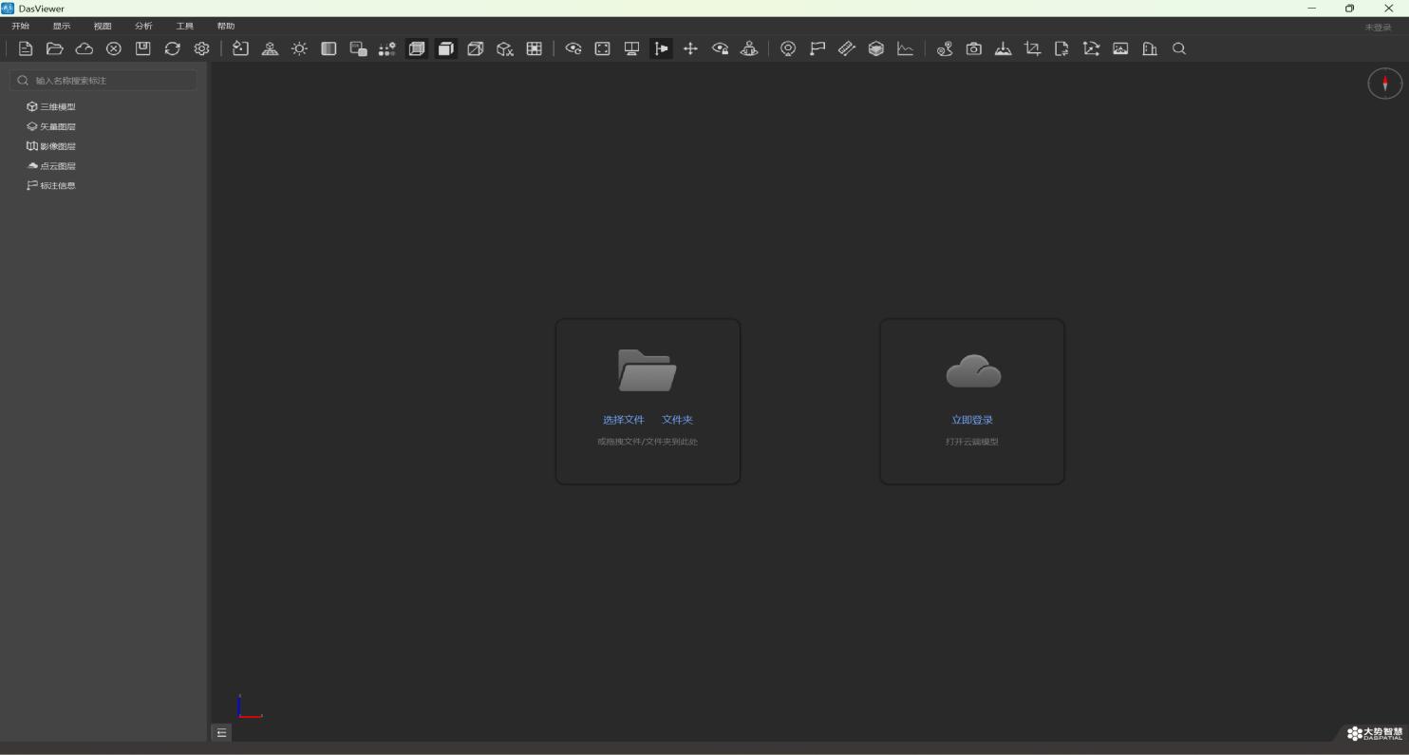Click the cube with X toolbar icon
Image resolution: width=1409 pixels, height=755 pixels.
(505, 48)
